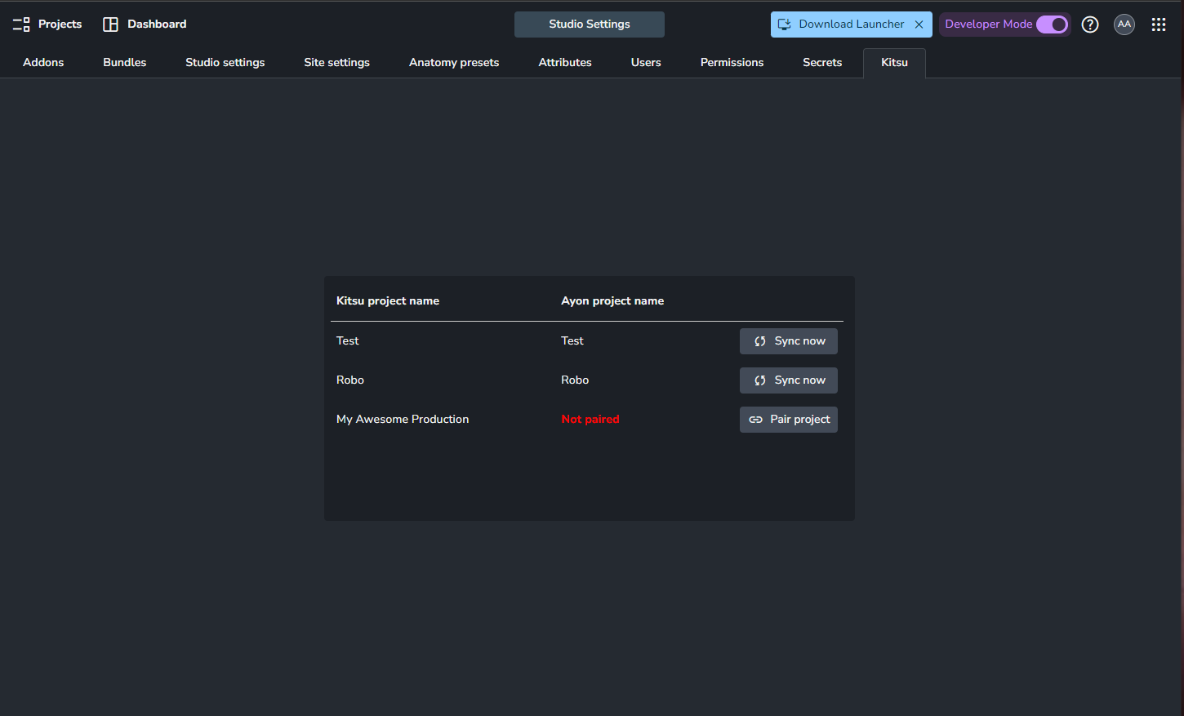Open the Attributes tab
The image size is (1184, 716).
(x=565, y=63)
